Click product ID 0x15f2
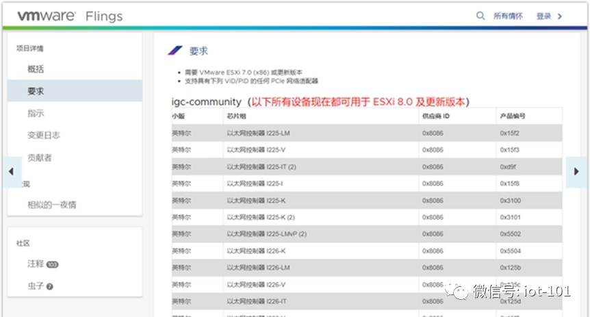Screen dimensions: 590x317 (x=509, y=134)
